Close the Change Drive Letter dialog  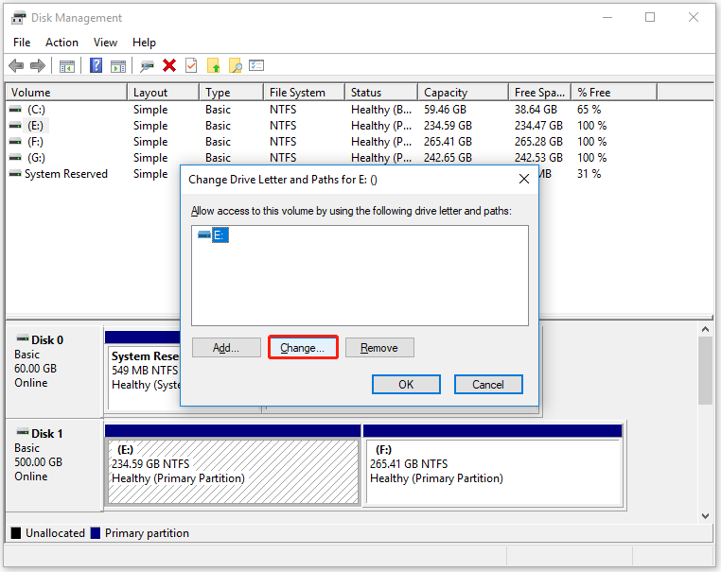coord(524,180)
